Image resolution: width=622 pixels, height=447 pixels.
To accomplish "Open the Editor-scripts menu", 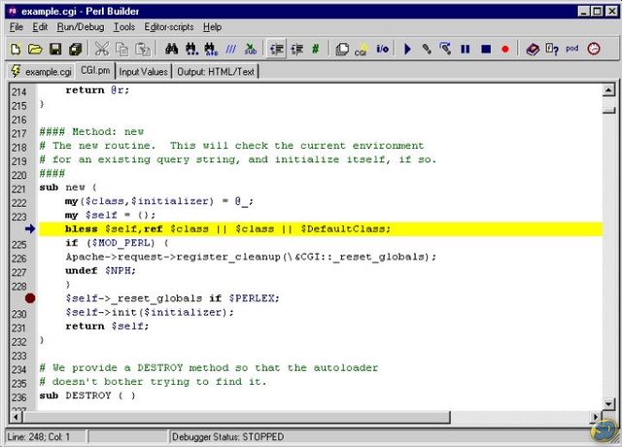I will (x=169, y=27).
